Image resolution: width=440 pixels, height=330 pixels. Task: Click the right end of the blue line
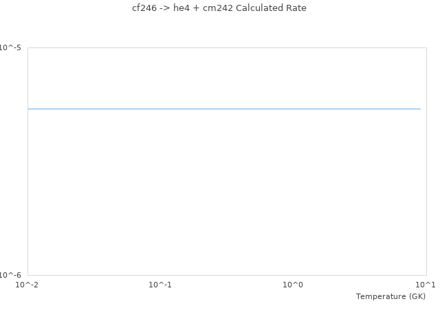click(419, 109)
